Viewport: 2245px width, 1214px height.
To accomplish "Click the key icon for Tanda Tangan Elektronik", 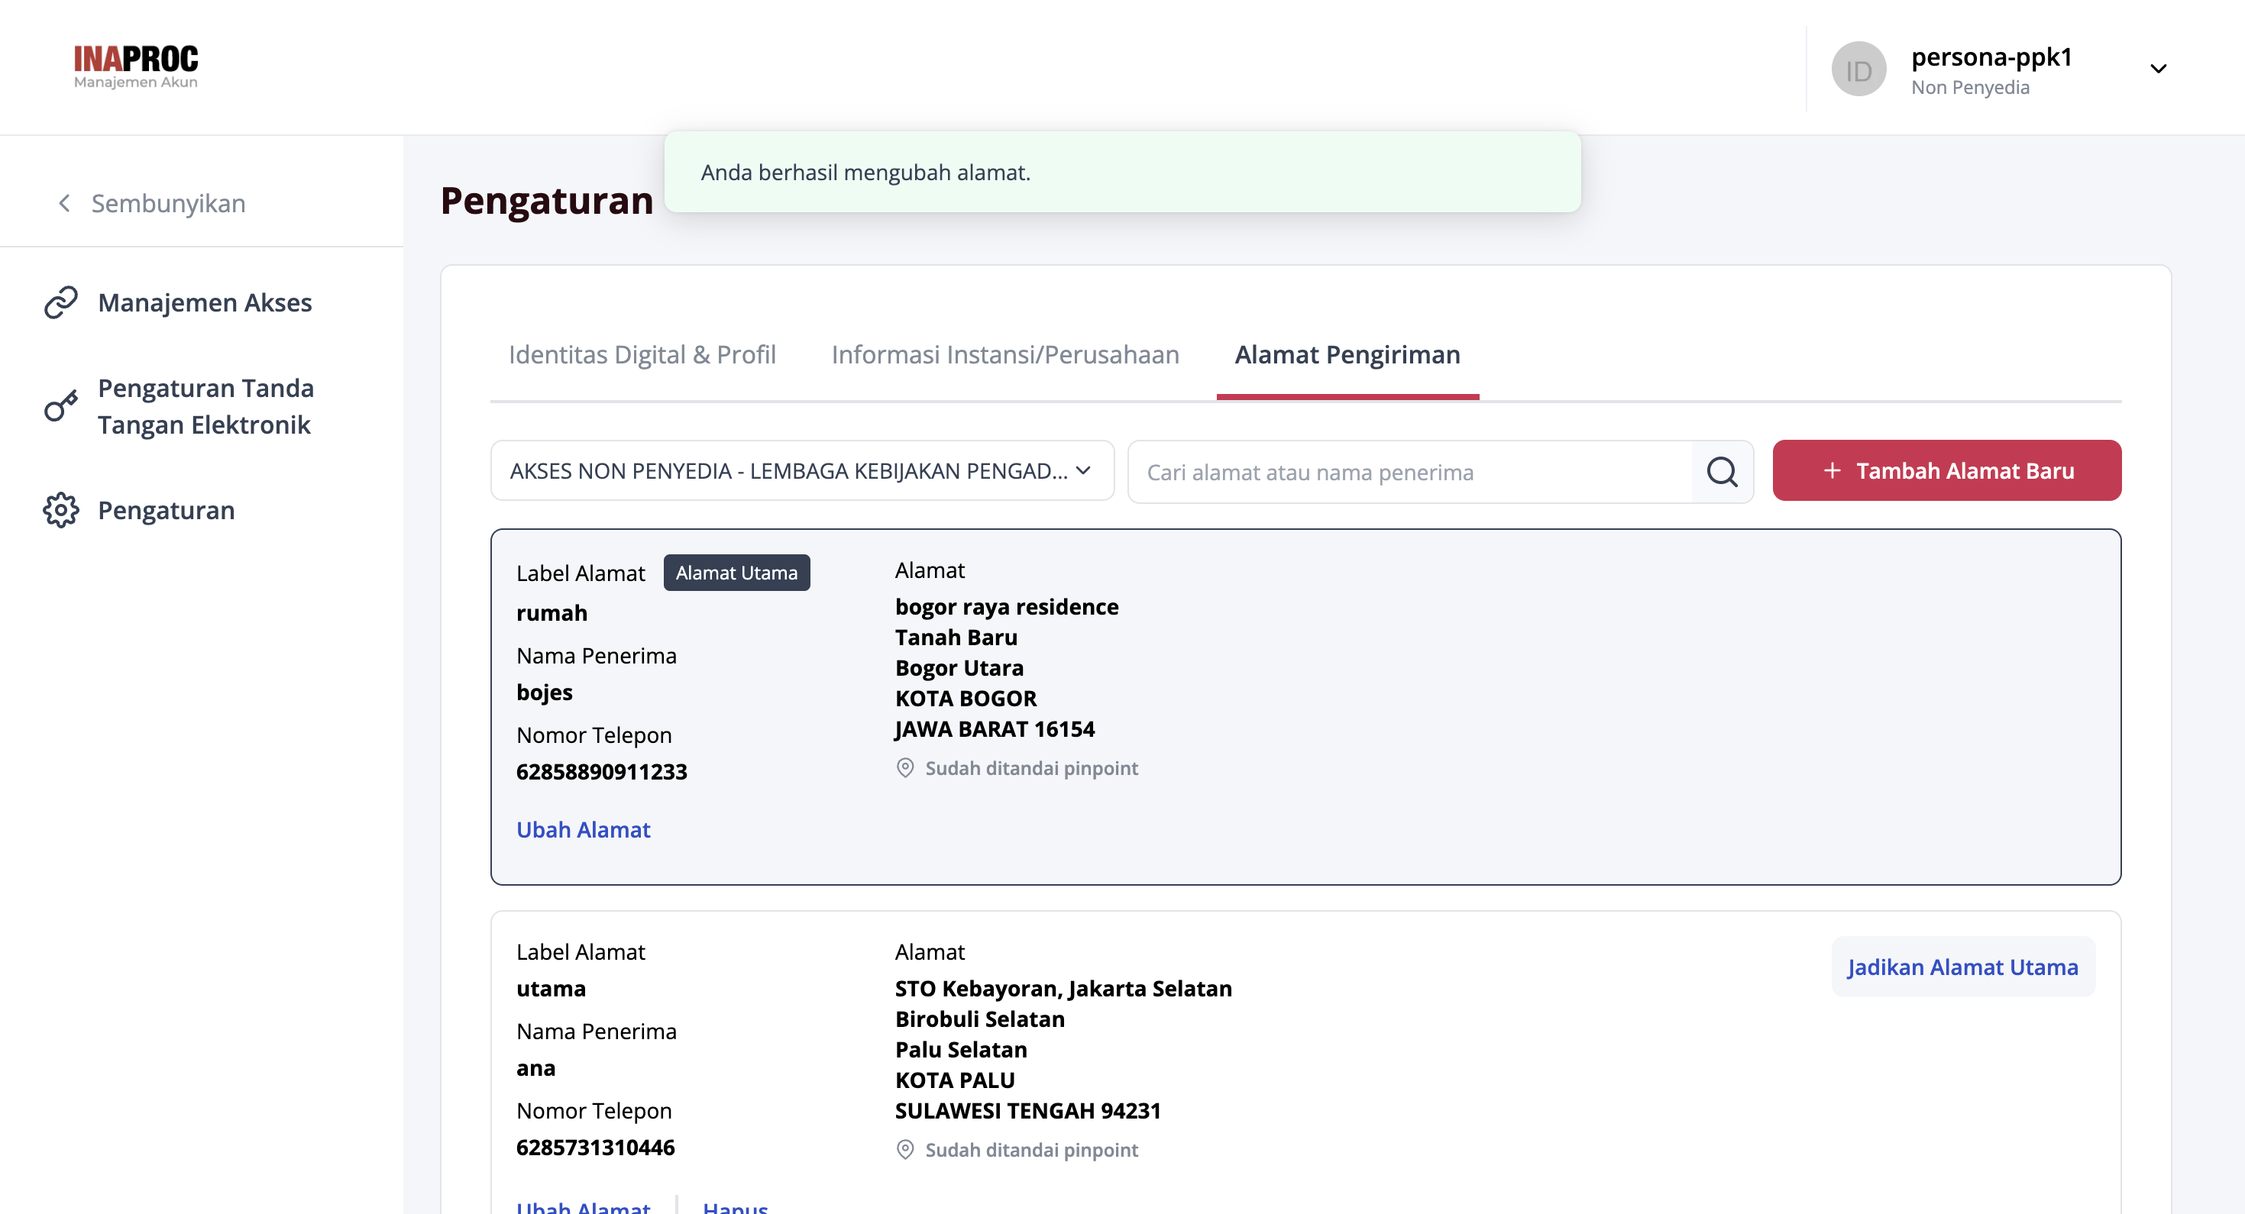I will [61, 406].
